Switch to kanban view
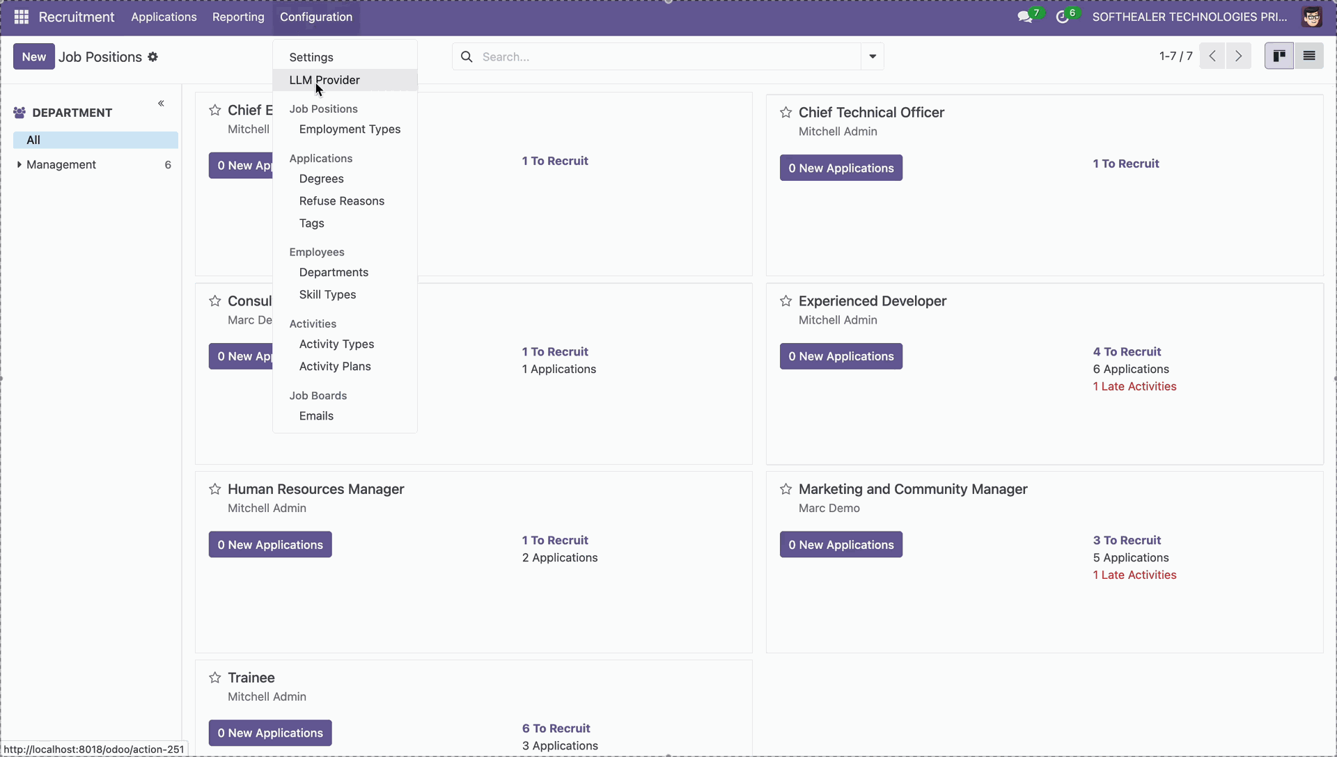Screen dimensions: 1337x757 tap(1279, 56)
